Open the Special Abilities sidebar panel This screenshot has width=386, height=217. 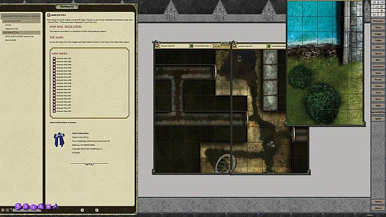[378, 112]
